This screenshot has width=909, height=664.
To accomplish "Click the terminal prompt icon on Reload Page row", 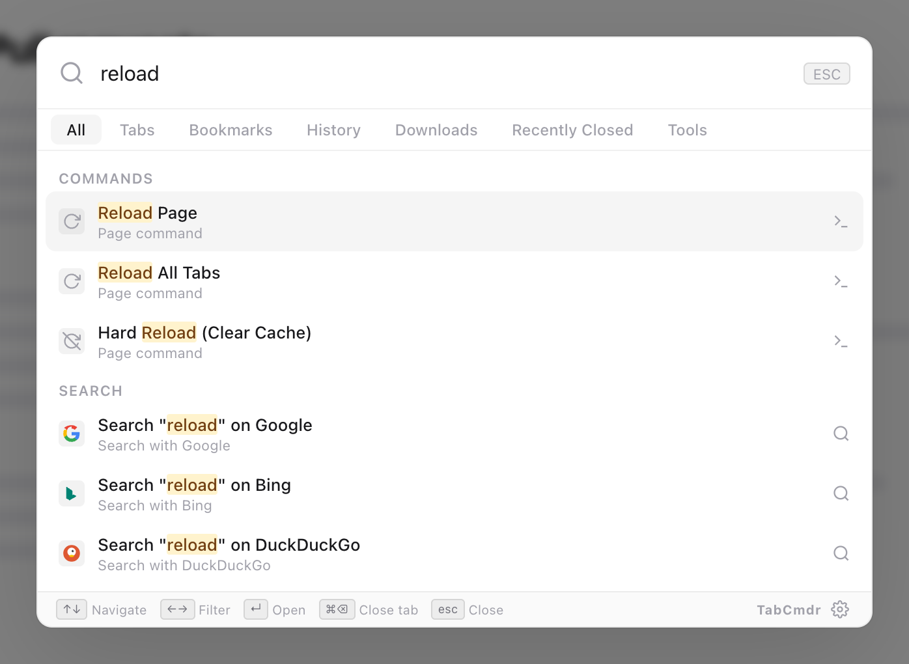I will [x=841, y=221].
